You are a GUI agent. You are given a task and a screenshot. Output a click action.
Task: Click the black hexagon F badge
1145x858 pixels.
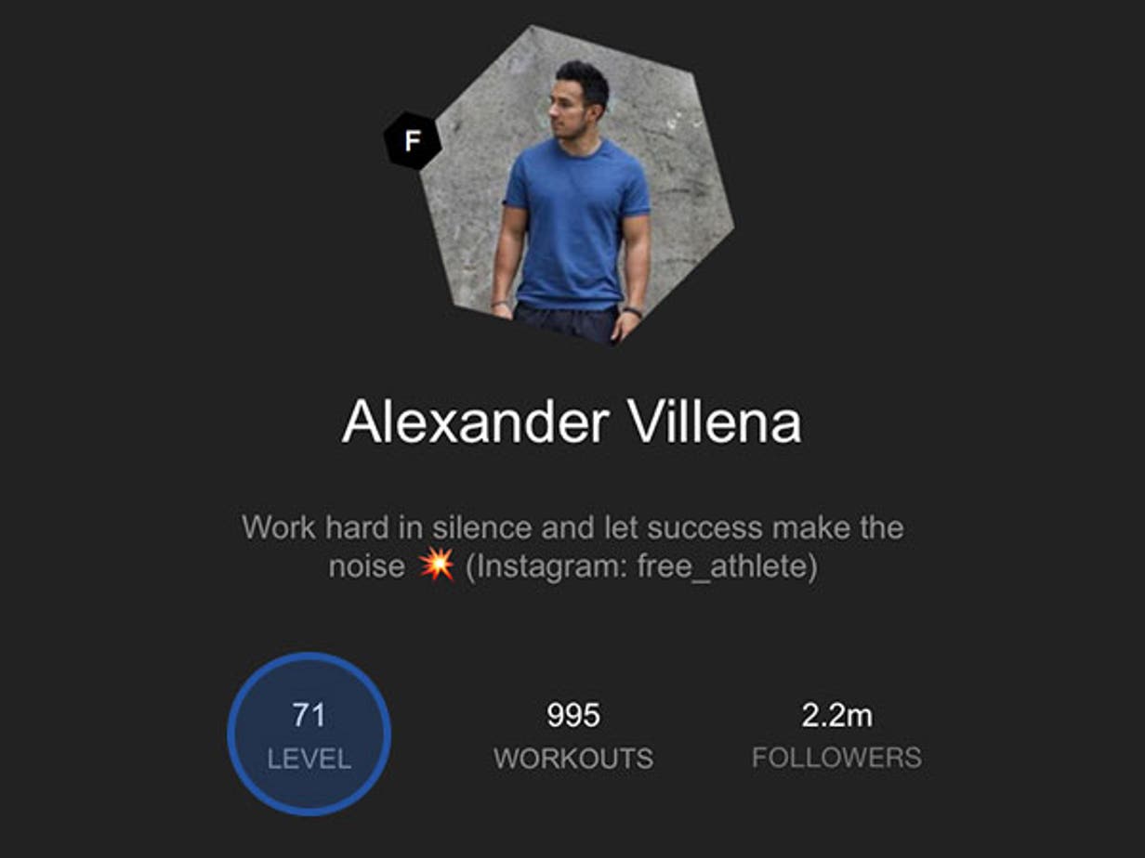coord(413,141)
